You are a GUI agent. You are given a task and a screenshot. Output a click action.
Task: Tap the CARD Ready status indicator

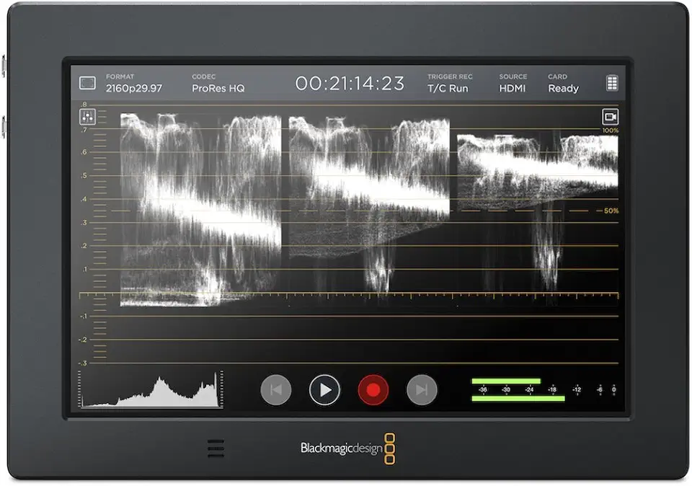563,84
